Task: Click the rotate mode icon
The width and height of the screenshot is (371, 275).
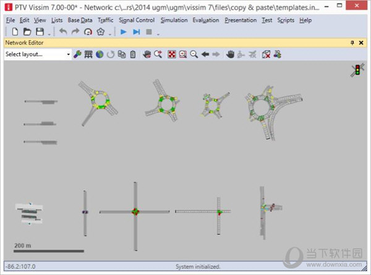Action: point(241,54)
